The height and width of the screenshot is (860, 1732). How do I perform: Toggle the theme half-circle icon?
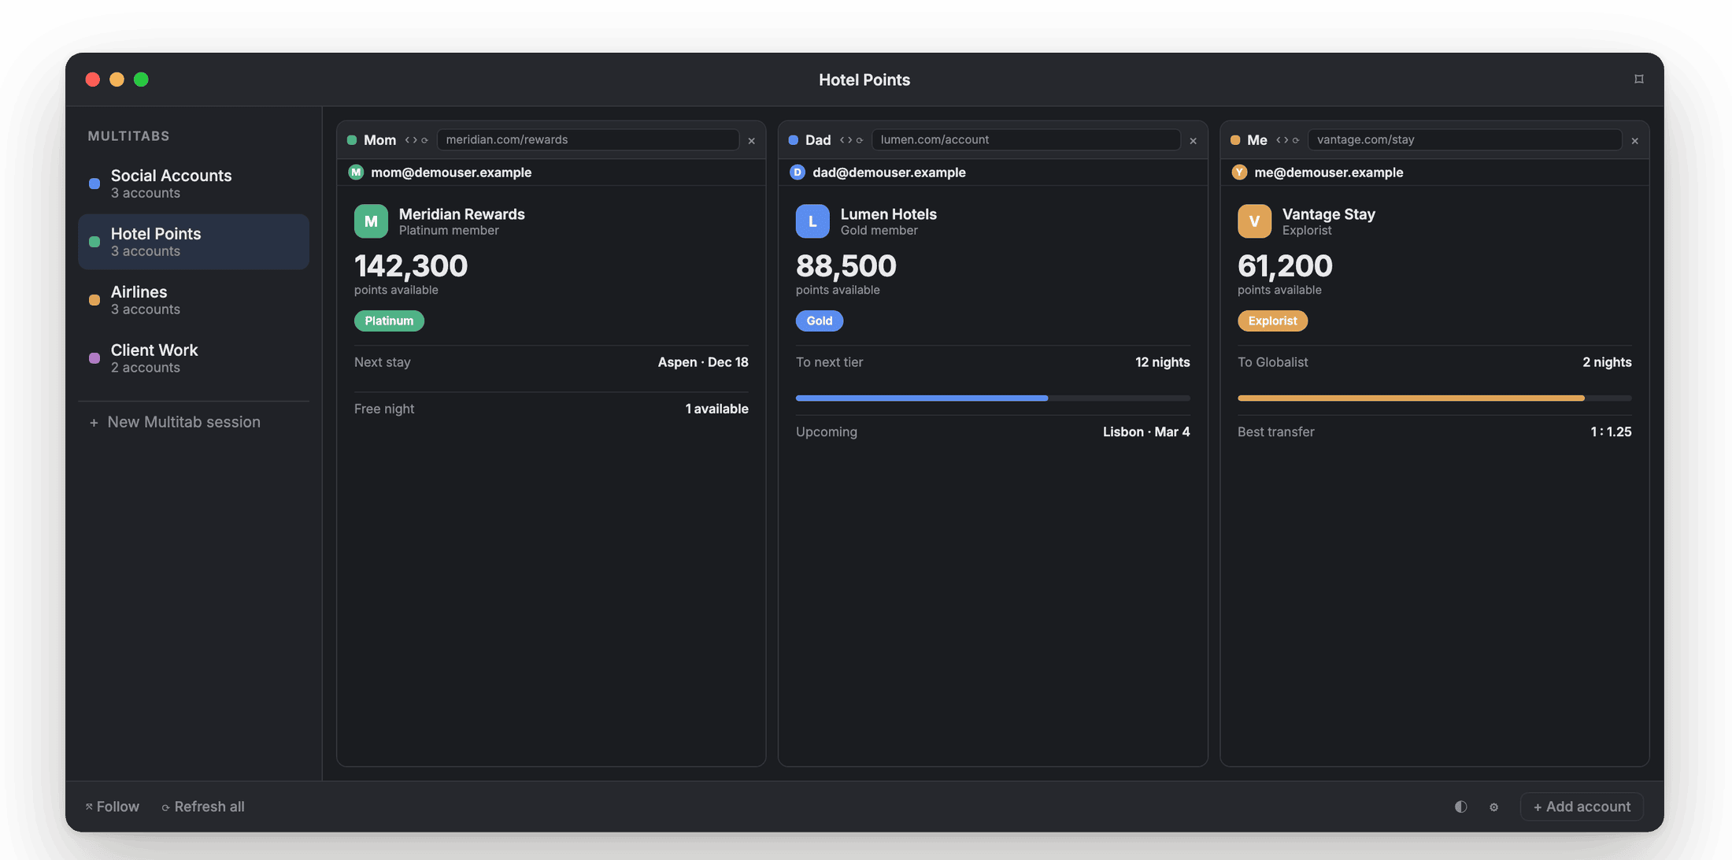click(1461, 806)
